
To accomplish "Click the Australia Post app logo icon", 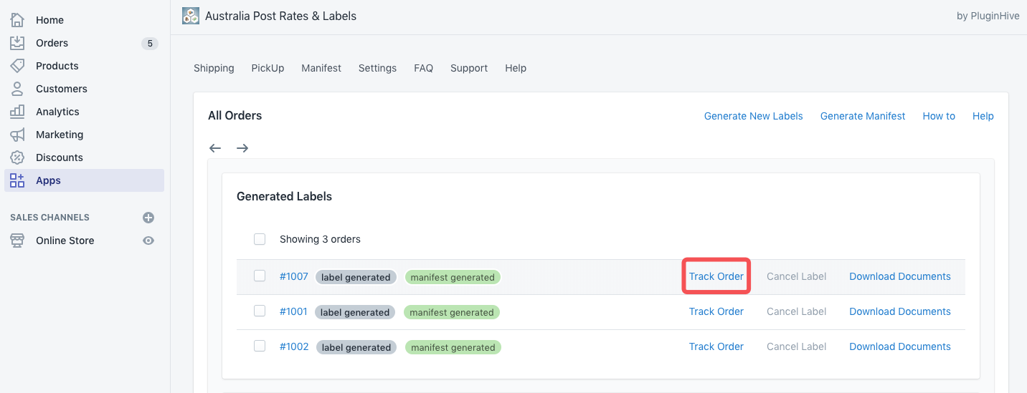I will [x=191, y=16].
